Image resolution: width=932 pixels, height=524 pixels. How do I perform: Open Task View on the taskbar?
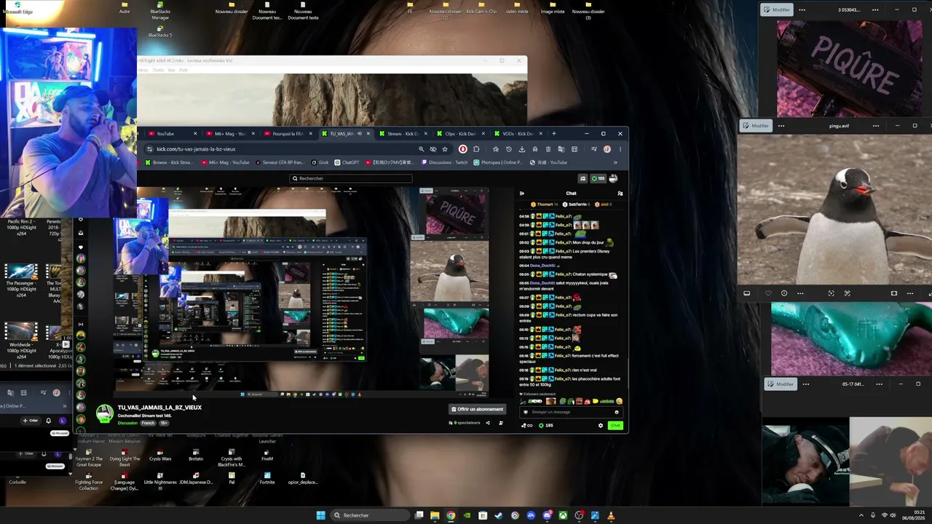[419, 515]
